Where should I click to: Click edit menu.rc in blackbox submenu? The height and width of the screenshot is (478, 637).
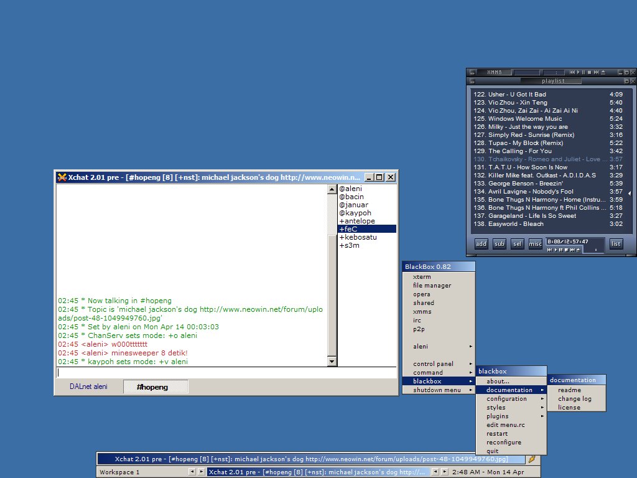[x=511, y=424]
